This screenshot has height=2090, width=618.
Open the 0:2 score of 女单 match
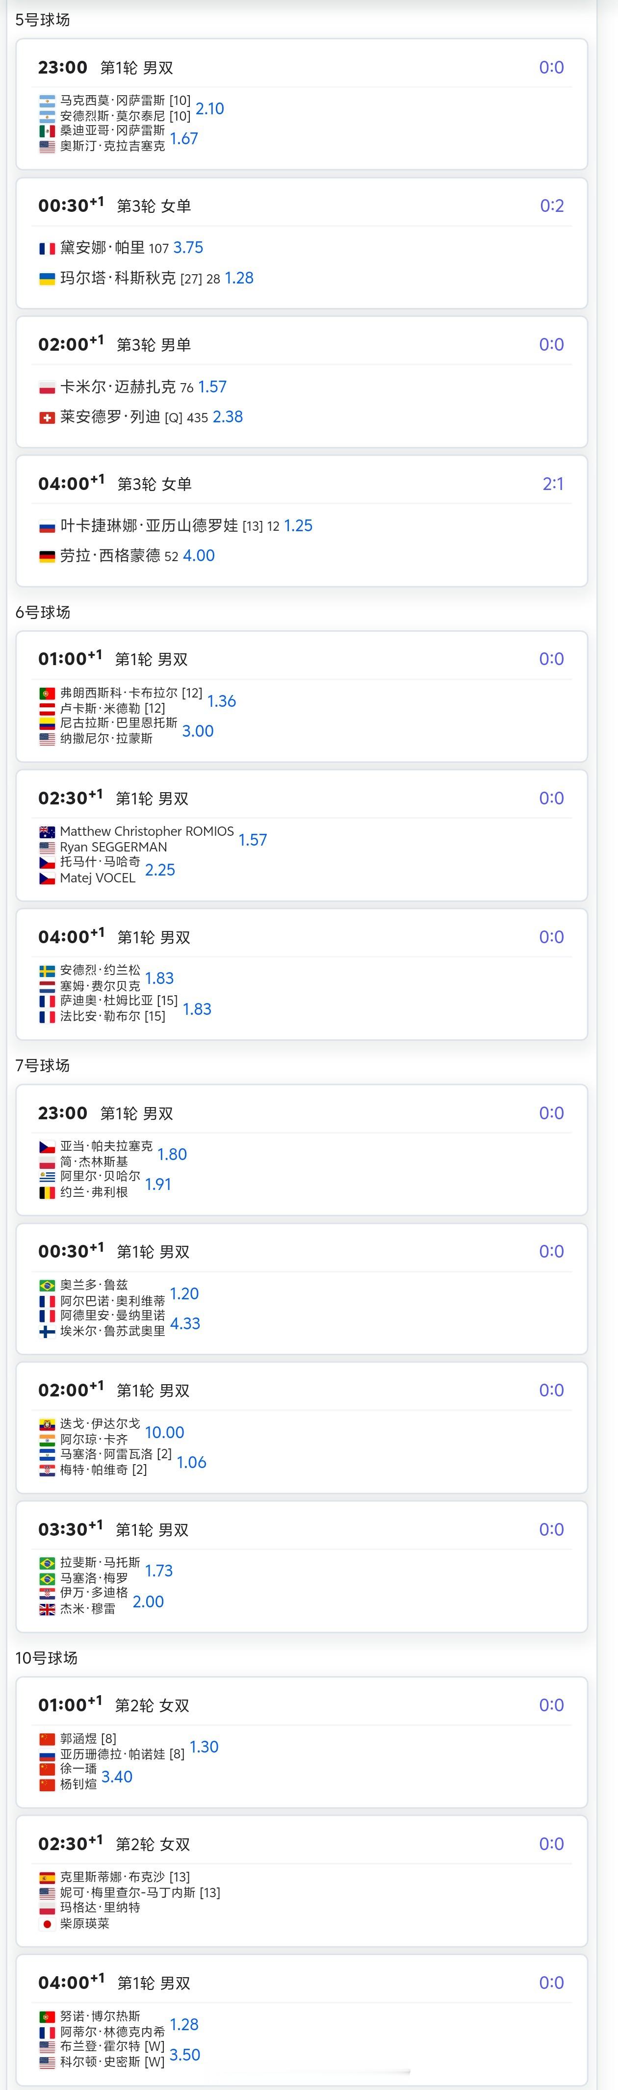coord(551,206)
